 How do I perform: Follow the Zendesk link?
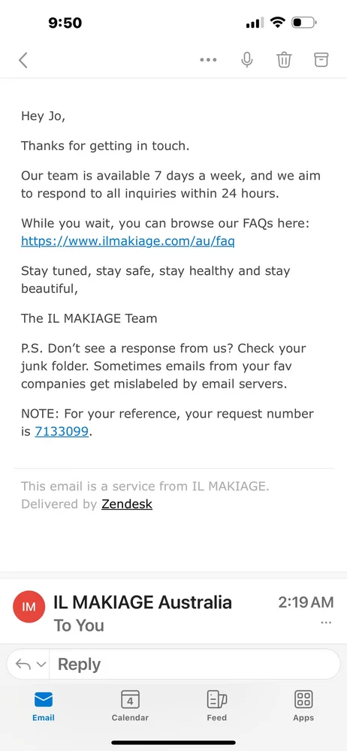point(126,504)
